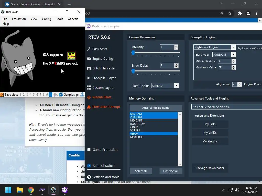The image size is (262, 196).
Task: Select the CRAM memory domain
Action: [154, 127]
